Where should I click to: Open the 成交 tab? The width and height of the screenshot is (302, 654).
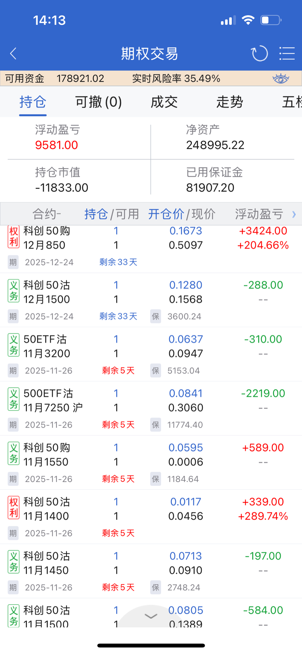click(164, 102)
